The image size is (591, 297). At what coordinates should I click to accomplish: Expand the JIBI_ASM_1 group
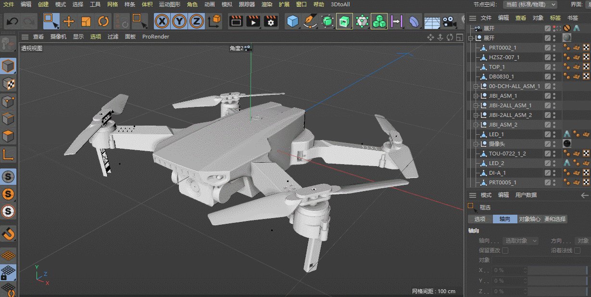[476, 96]
